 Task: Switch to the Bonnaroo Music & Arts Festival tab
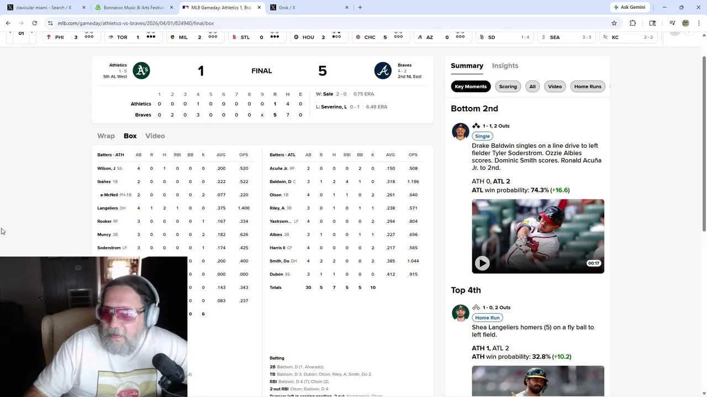(133, 7)
